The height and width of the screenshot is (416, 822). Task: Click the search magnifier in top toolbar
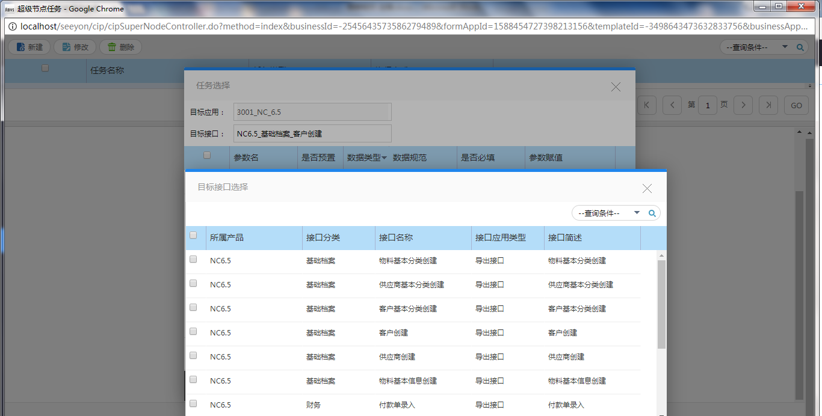[800, 47]
